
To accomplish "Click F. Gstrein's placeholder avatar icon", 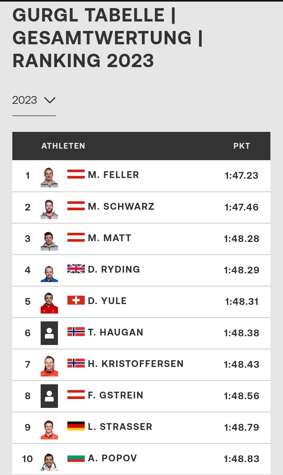I will pos(49,396).
